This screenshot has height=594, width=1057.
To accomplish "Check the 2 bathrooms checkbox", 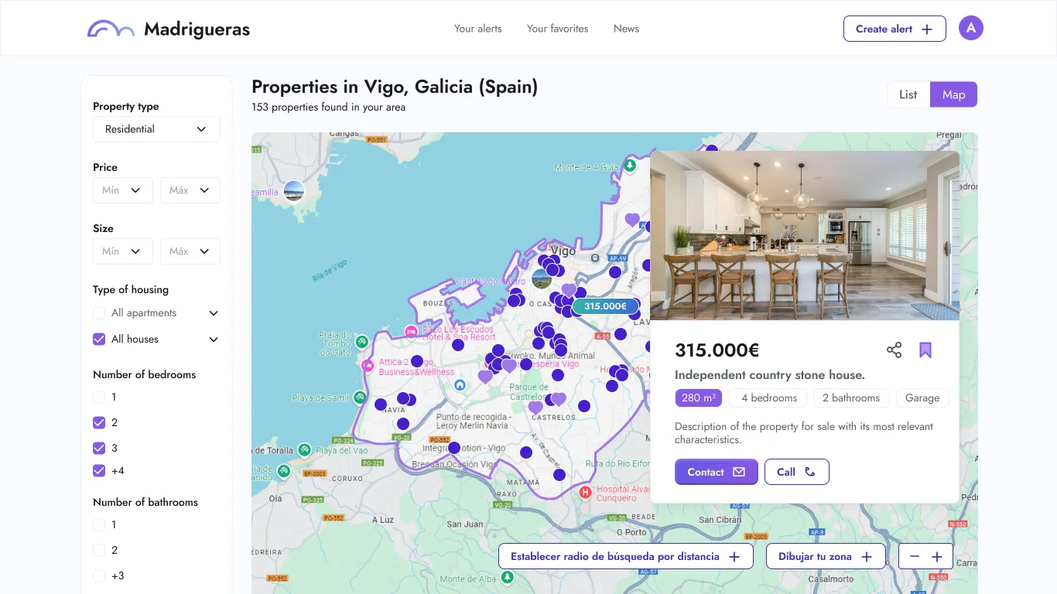I will point(99,551).
